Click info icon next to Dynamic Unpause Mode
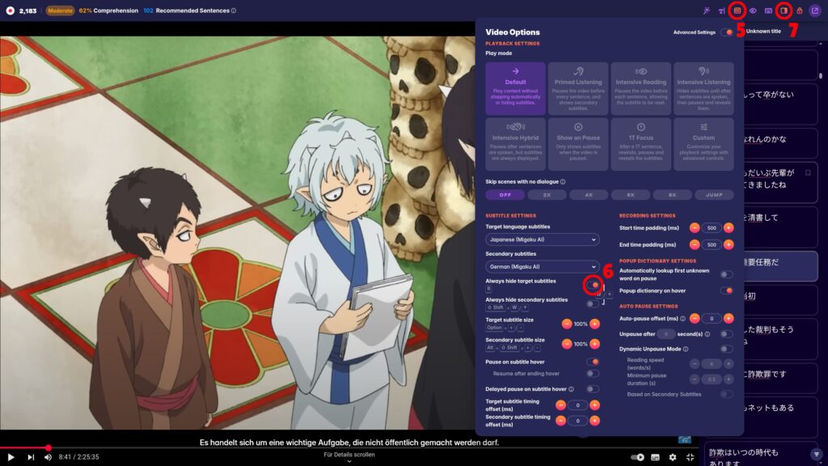Screen dimensions: 828x466 click(686, 349)
